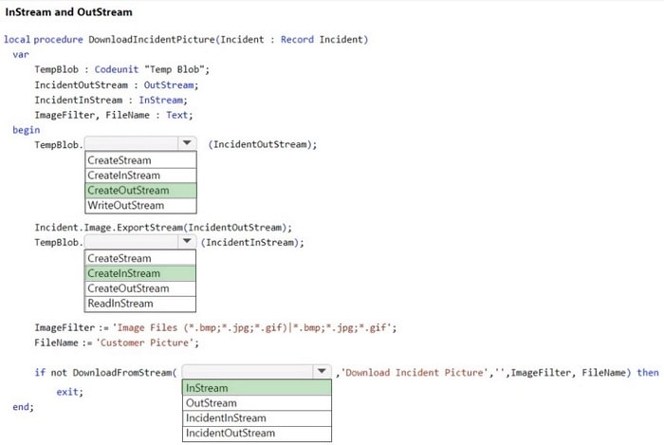Screen dimensions: 664x445
Task: Expand the dropdown arrow before (IncidentInStream)
Action: (187, 242)
